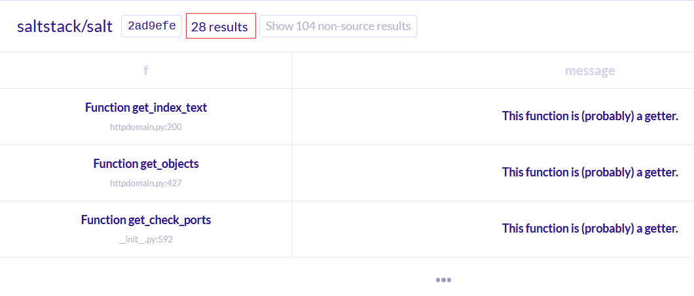Go to source location httpdomain.py:200
Image resolution: width=694 pixels, height=296 pixels.
[x=145, y=127]
